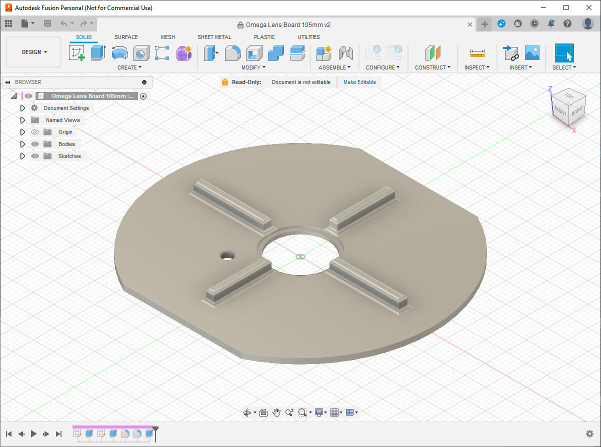Open the Extensions icon in title bar
This screenshot has height=447, width=601.
pyautogui.click(x=501, y=23)
